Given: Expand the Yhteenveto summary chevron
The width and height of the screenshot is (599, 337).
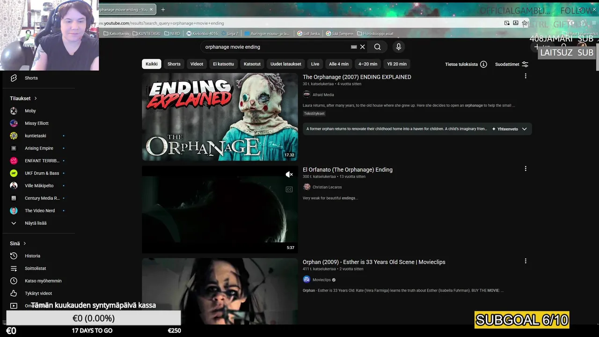Looking at the screenshot, I should (524, 129).
